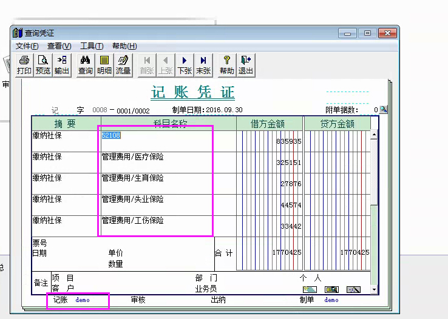448x319 pixels.
Task: Open 预览 print preview
Action: (43, 65)
